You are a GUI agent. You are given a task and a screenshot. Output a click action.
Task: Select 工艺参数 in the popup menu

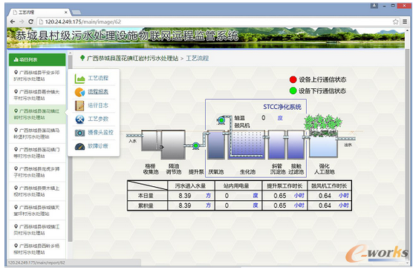point(98,119)
